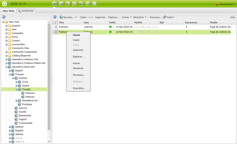Refresh the site tree panel
The width and height of the screenshot is (237, 144).
point(4,17)
